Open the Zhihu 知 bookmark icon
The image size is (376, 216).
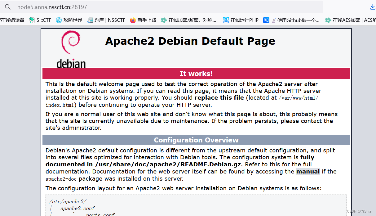click(x=266, y=20)
